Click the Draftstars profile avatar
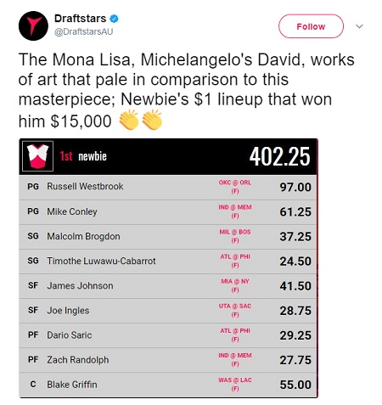The height and width of the screenshot is (405, 382). tap(33, 25)
